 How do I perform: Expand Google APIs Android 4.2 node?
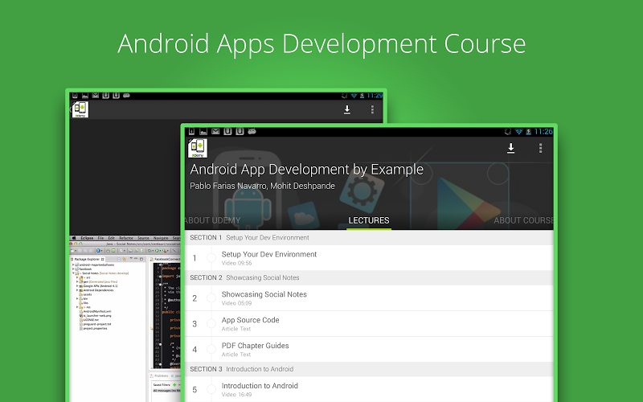click(x=77, y=286)
